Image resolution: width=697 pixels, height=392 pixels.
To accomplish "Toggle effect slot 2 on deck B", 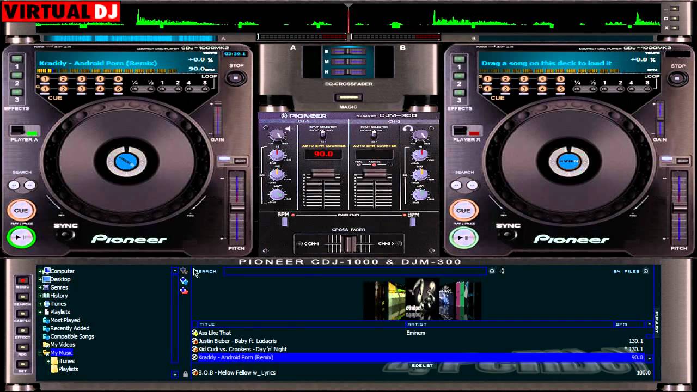I will pos(460,76).
